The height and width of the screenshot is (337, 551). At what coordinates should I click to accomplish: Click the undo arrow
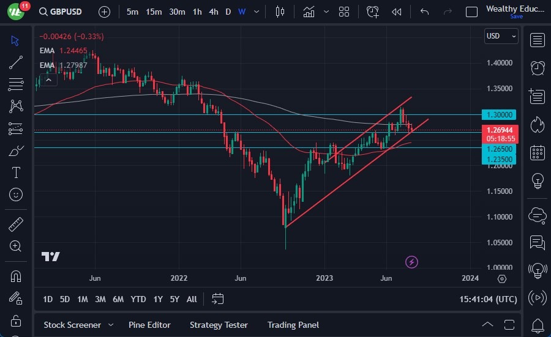click(425, 12)
